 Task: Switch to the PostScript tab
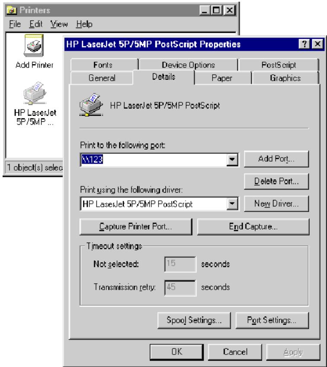pos(279,65)
